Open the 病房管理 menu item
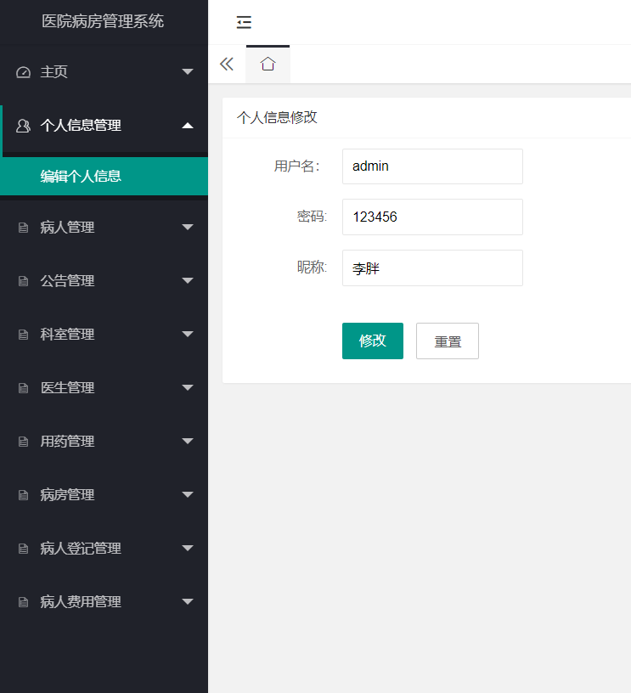The width and height of the screenshot is (631, 693). (x=104, y=494)
